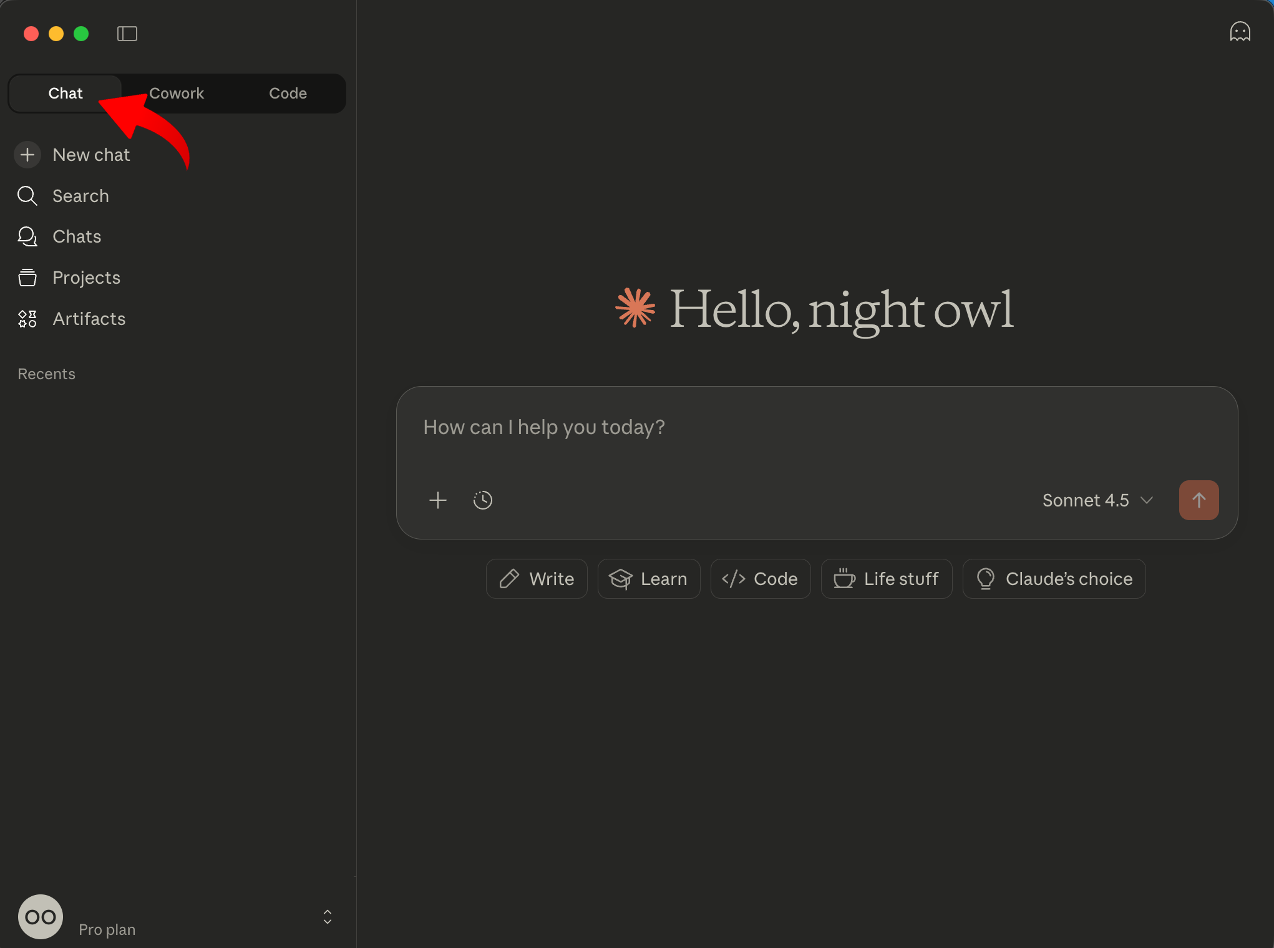Click the plus attachment icon in composer
This screenshot has height=948, width=1274.
point(438,500)
